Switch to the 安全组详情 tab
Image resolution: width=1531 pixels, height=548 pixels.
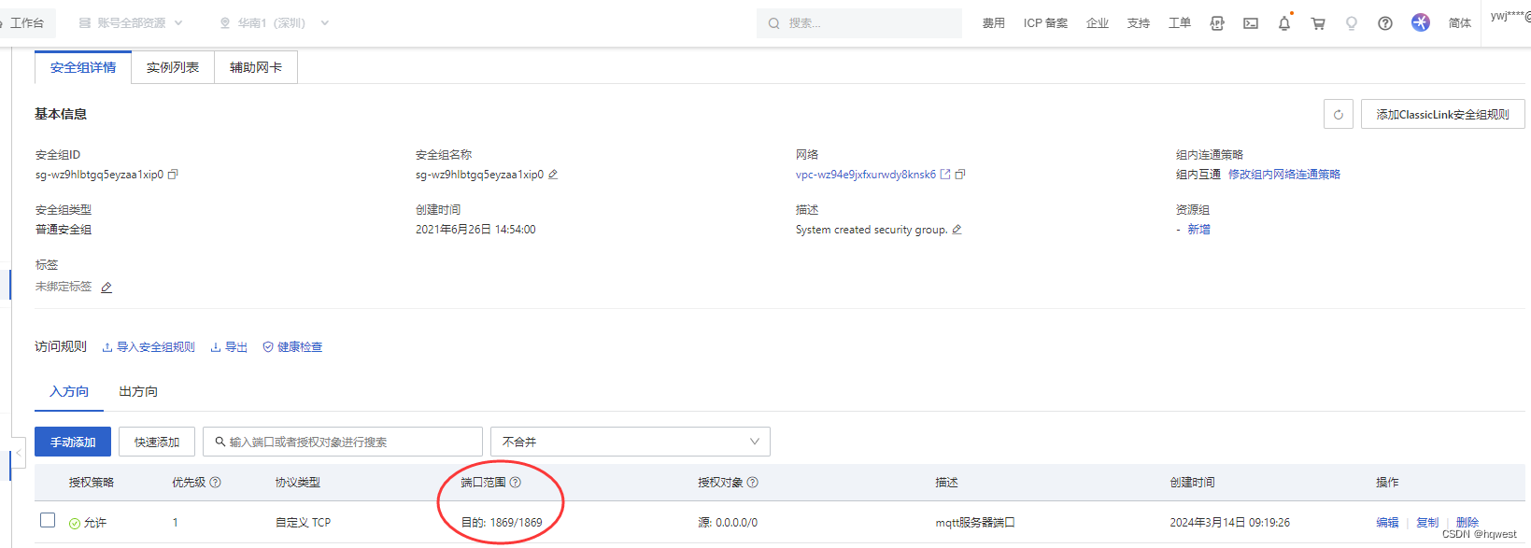83,67
